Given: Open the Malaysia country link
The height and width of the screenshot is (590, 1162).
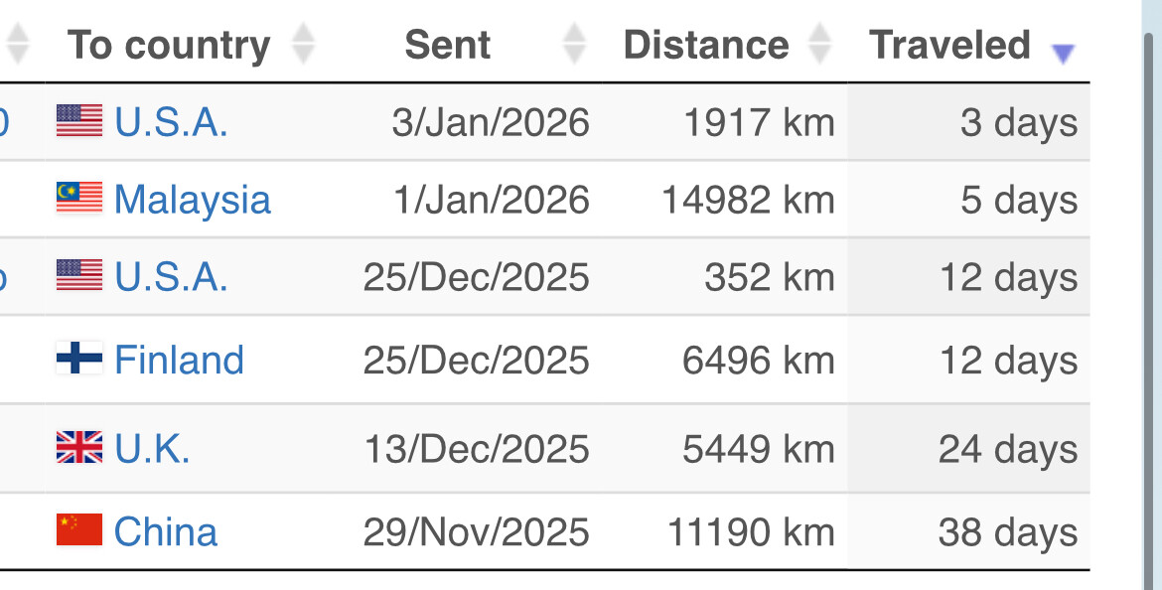Looking at the screenshot, I should pos(193,200).
